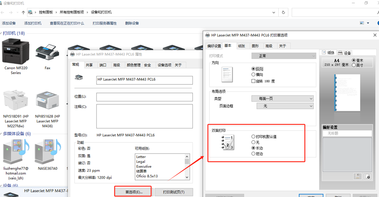Open the 打印模式 dropdown showing 正常
The width and height of the screenshot is (379, 197).
[x=284, y=56]
